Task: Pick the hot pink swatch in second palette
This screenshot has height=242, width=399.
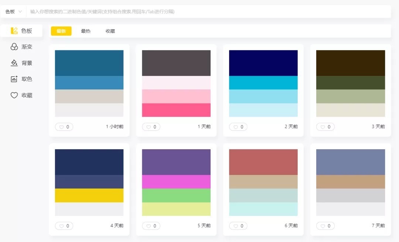Action: point(176,110)
